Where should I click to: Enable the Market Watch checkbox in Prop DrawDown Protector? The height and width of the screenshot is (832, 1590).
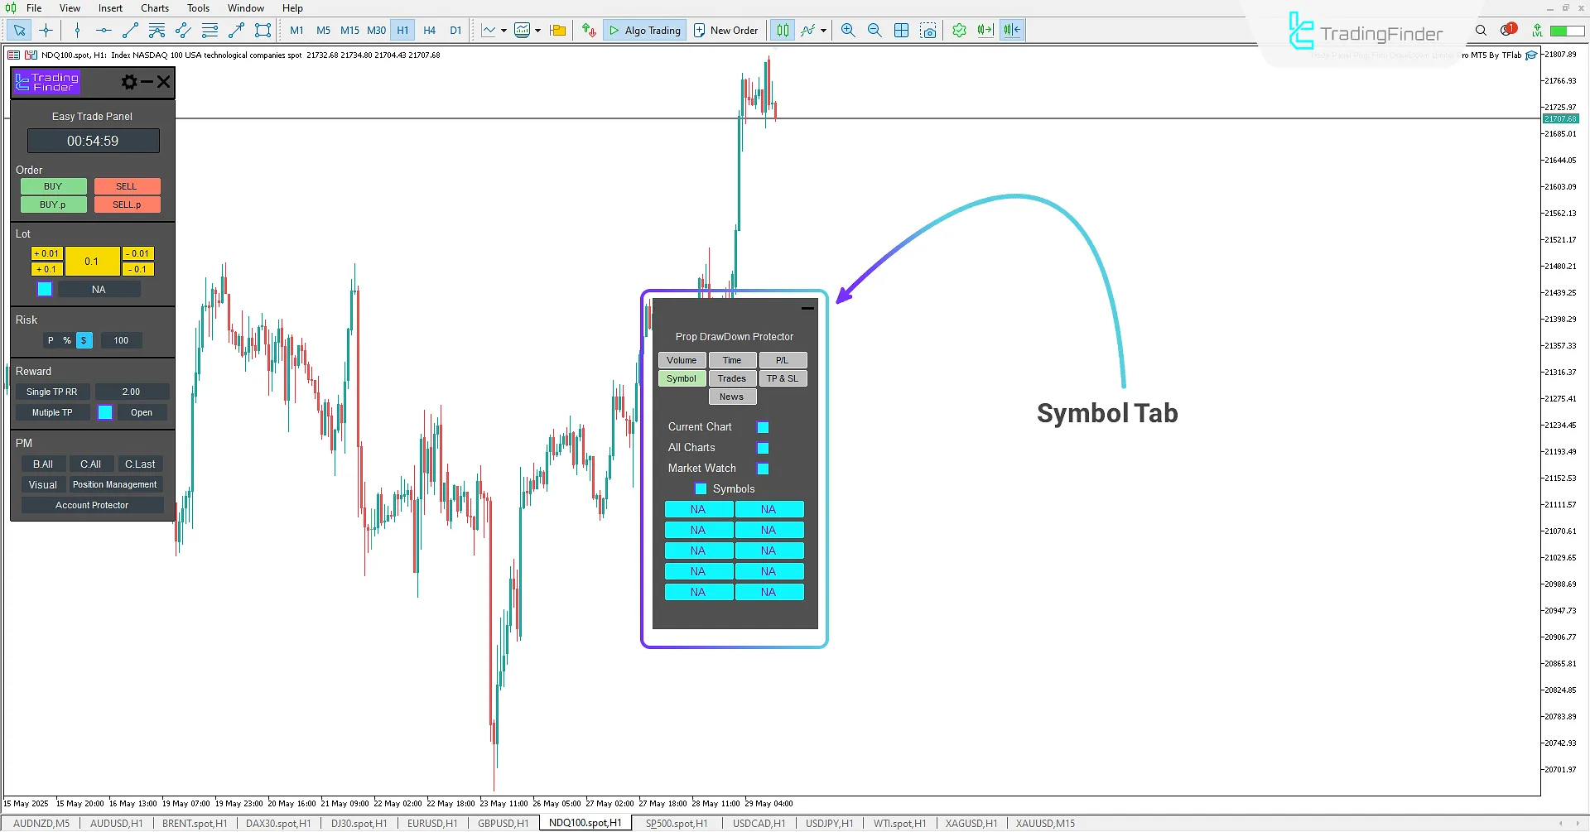pyautogui.click(x=763, y=468)
